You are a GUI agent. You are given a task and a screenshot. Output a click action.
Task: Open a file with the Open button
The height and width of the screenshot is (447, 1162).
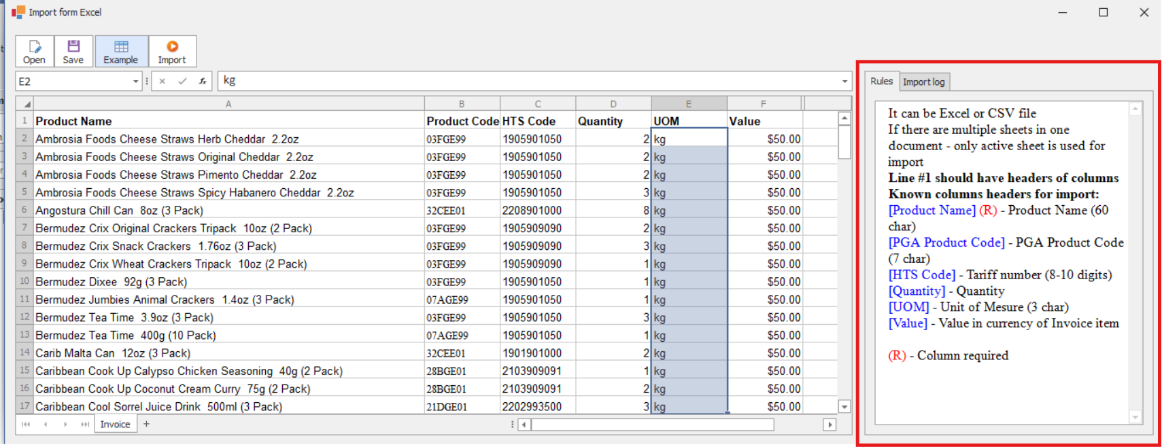click(x=34, y=52)
